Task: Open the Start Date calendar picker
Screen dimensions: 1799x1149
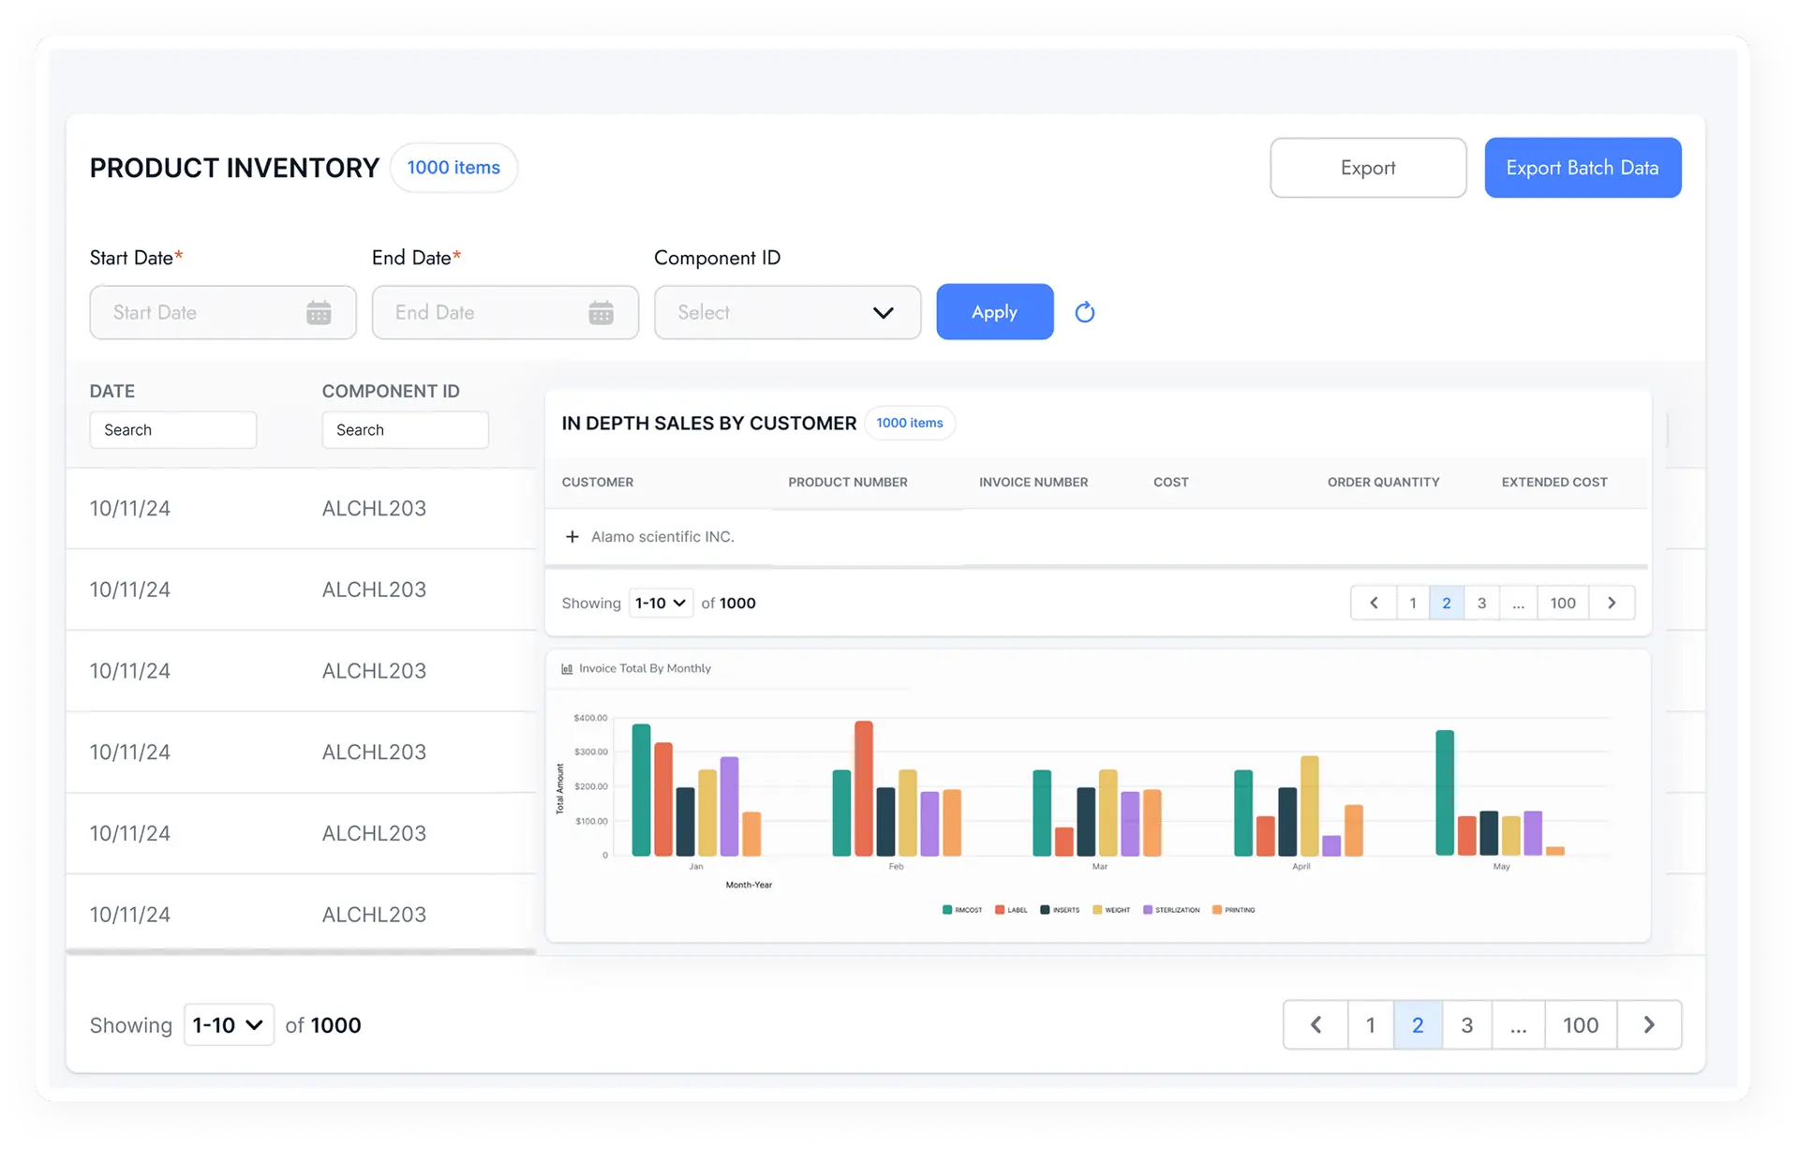Action: [x=320, y=312]
